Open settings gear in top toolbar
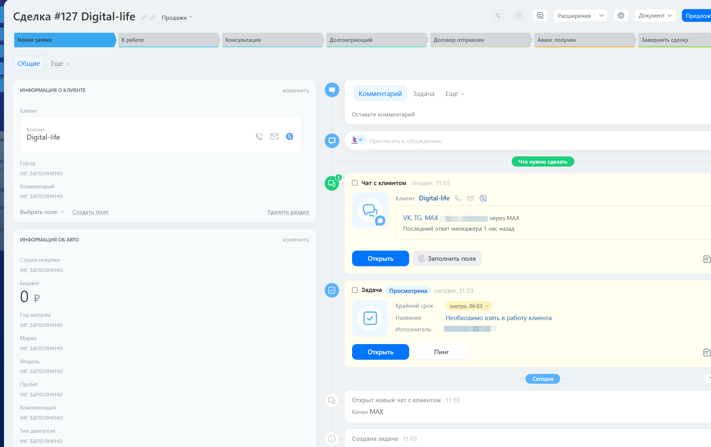Screen dimensions: 711x447 click(x=621, y=16)
